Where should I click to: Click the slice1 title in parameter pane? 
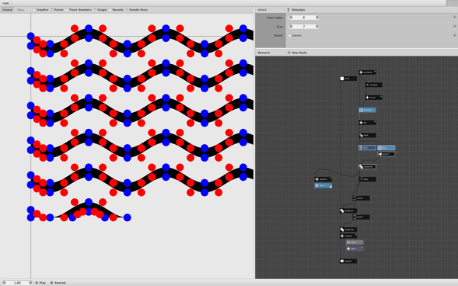262,10
